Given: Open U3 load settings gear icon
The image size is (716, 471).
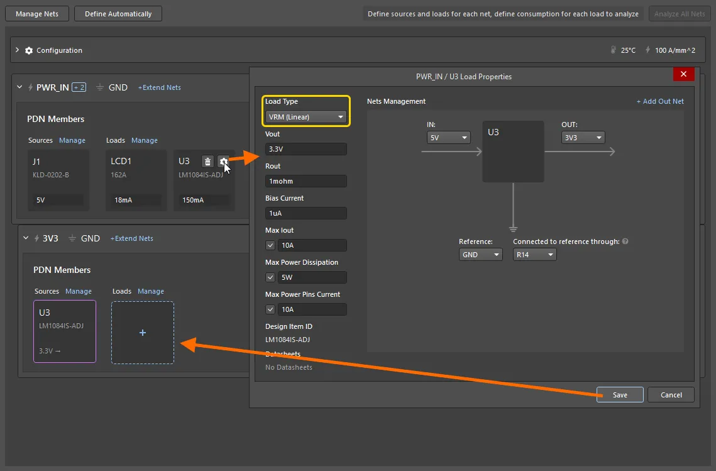Looking at the screenshot, I should 223,162.
